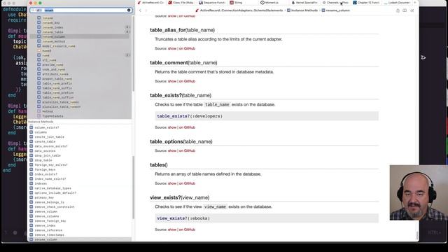Image resolution: width=448 pixels, height=252 pixels.
Task: Select the model_resource_name search result
Action: 80,46
